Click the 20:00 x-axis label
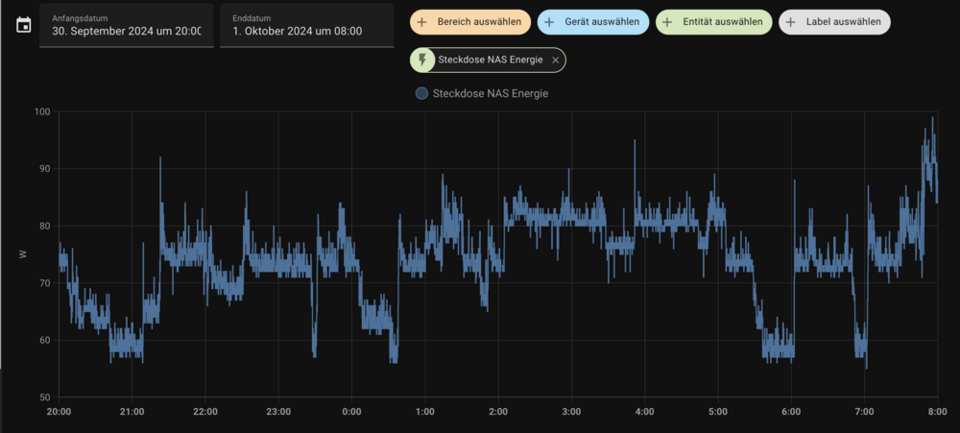 click(59, 412)
